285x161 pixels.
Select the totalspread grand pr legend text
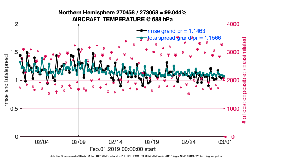[x=184, y=38]
